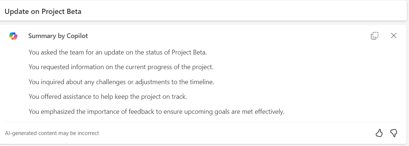This screenshot has height=146, width=409.
Task: Click the 'Summary by Copilot' heading
Action: point(58,36)
